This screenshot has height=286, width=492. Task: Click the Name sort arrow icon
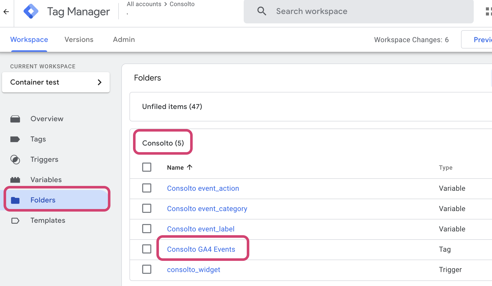[190, 167]
